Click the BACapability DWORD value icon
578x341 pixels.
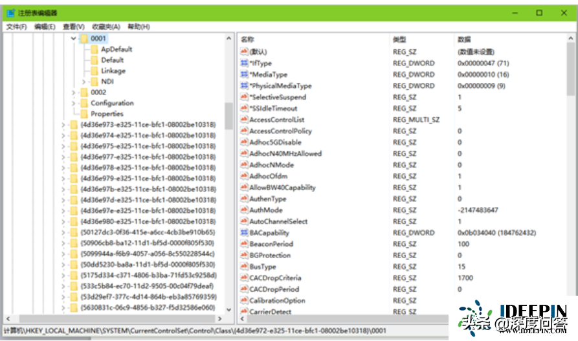coord(244,232)
